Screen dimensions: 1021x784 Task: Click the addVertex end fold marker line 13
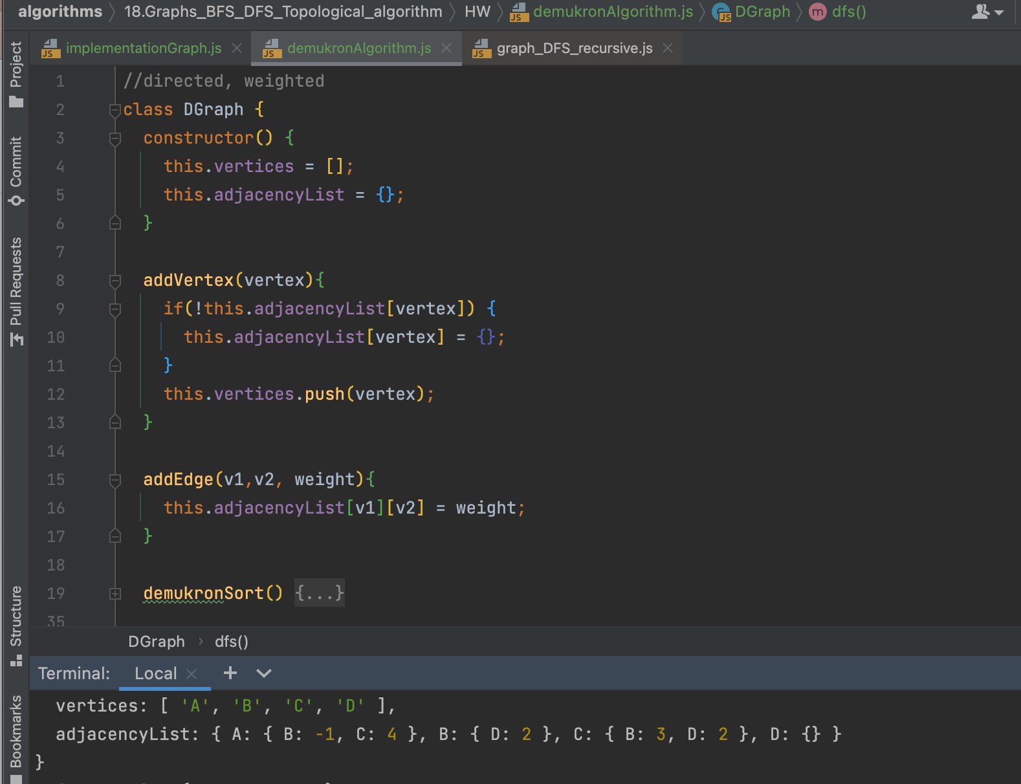tap(115, 422)
